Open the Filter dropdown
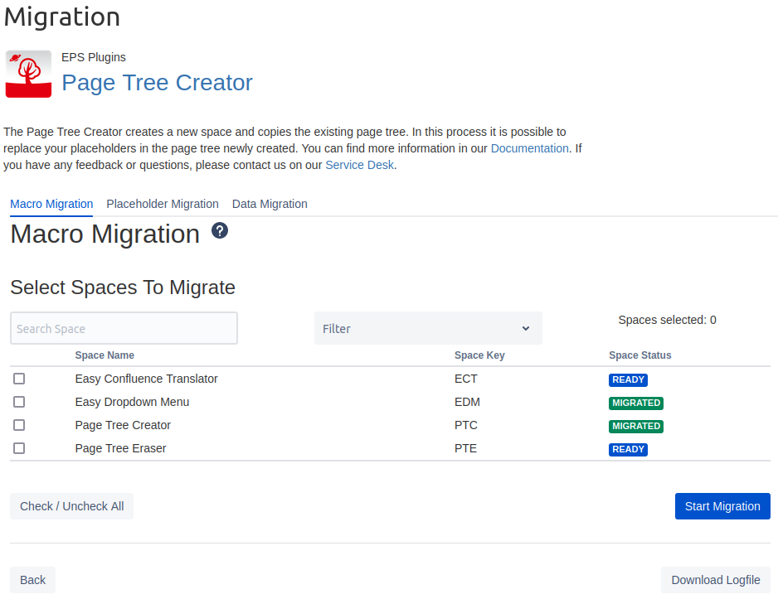 419,329
